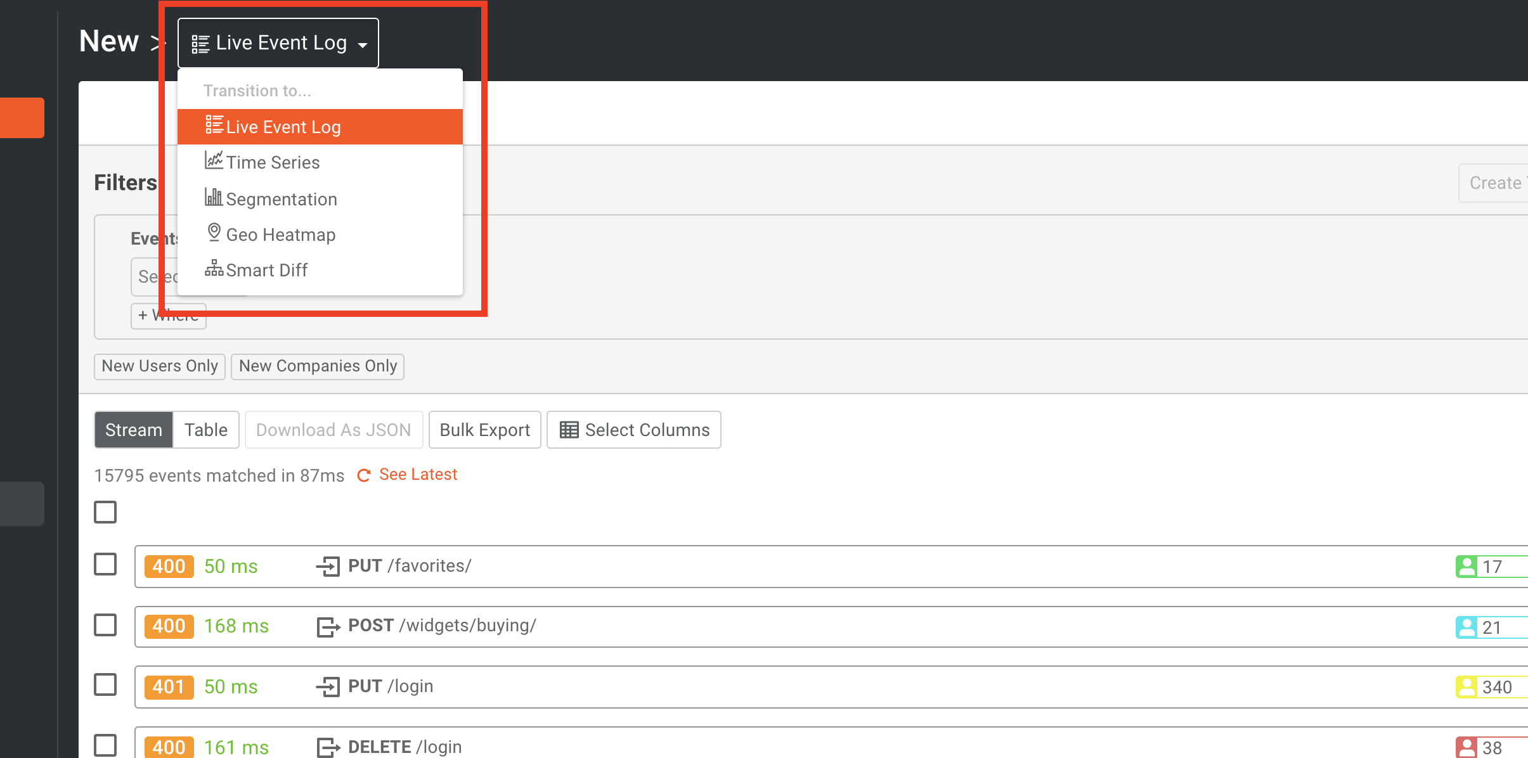This screenshot has width=1528, height=758.
Task: Click green user avatar icon labeled 17
Action: coord(1466,567)
